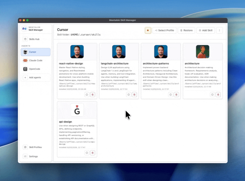Click the Cursor page heading
Viewport: 245px width, 181px height.
tap(62, 30)
